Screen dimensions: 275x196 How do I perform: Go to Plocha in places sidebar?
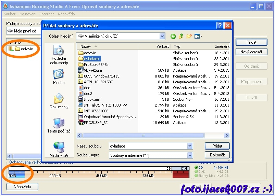(59, 77)
